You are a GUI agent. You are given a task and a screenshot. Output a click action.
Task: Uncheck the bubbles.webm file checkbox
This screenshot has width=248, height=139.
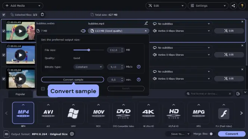(x=4, y=31)
